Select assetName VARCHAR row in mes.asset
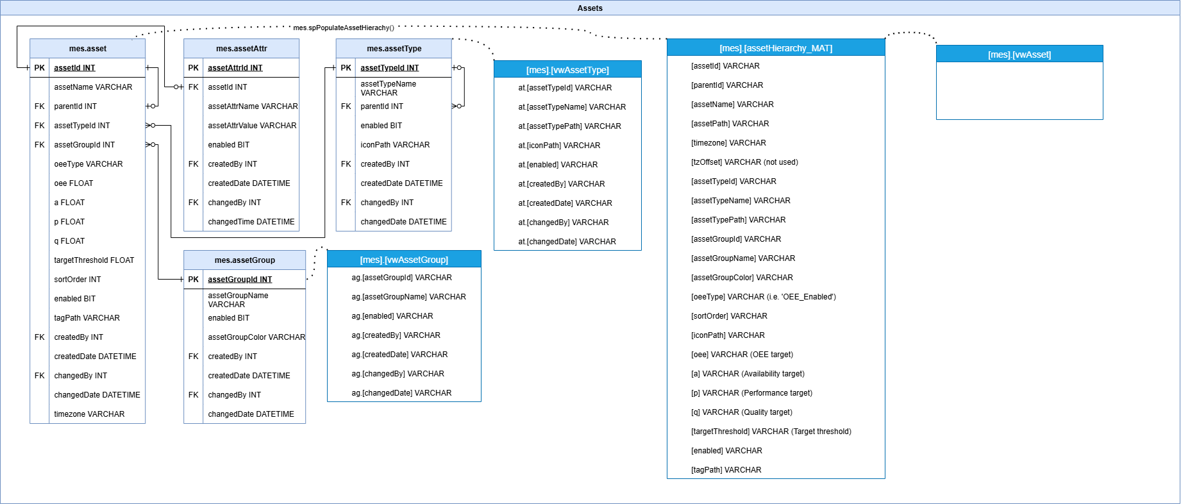Screen dimensions: 1181x504 pos(88,87)
